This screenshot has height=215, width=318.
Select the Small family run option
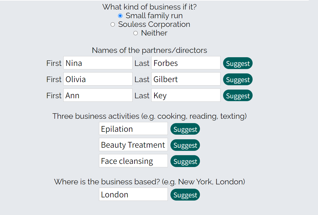coord(120,16)
